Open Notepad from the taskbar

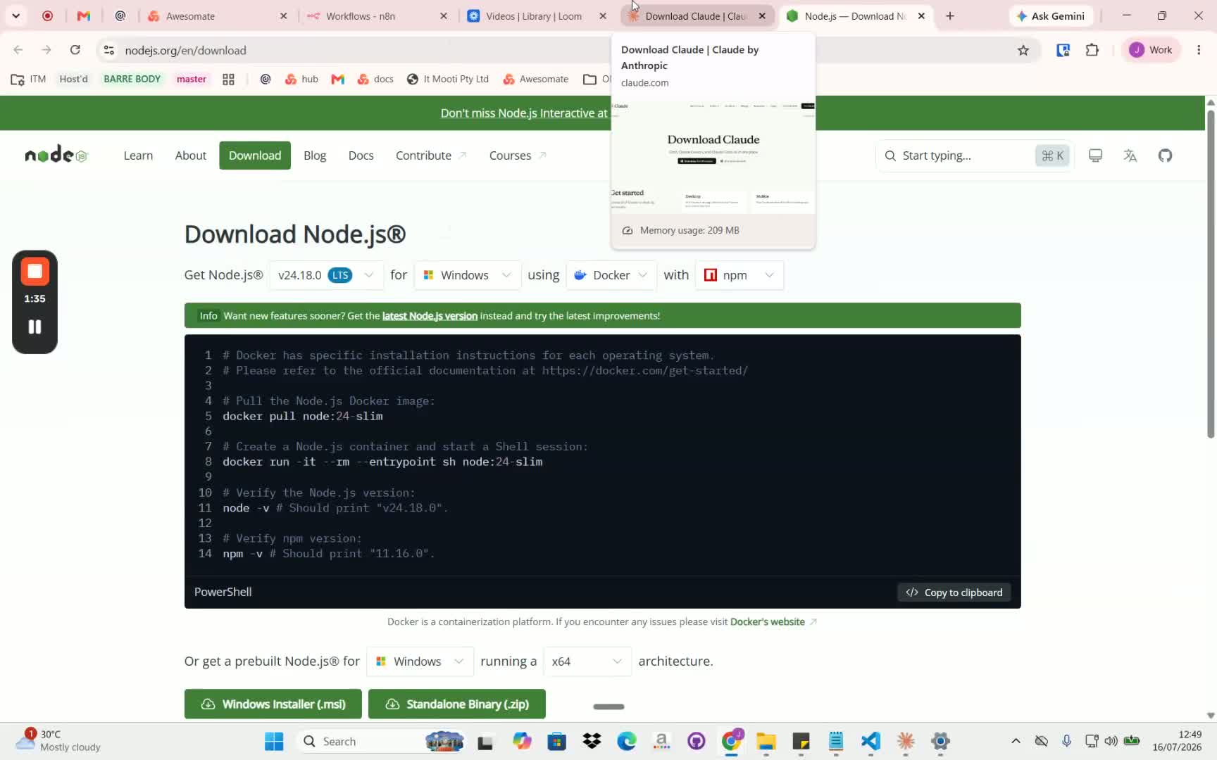point(836,741)
